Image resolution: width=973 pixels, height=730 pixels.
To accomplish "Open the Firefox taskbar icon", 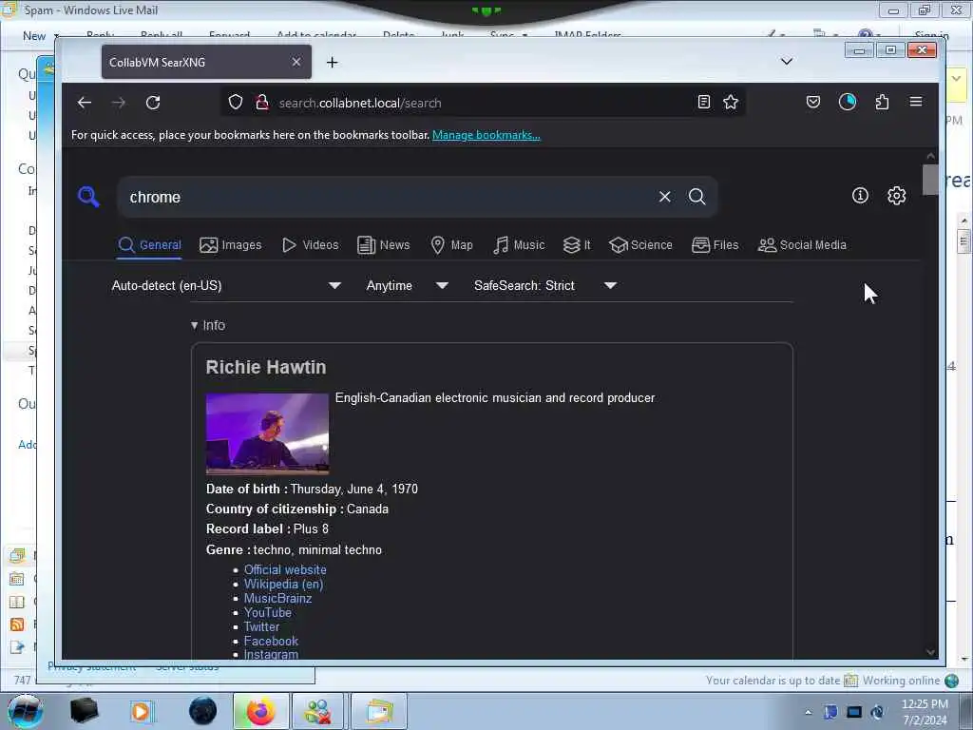I will (260, 711).
